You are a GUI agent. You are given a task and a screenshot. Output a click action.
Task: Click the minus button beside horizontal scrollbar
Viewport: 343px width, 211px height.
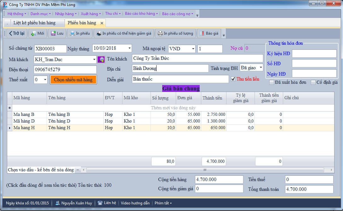click(x=78, y=170)
